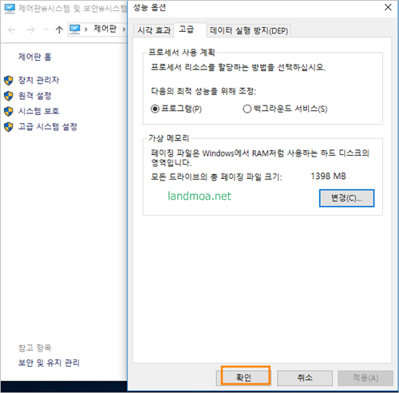Click the shield icon beside 고급 시스템 설정
The width and height of the screenshot is (399, 393).
coord(9,127)
